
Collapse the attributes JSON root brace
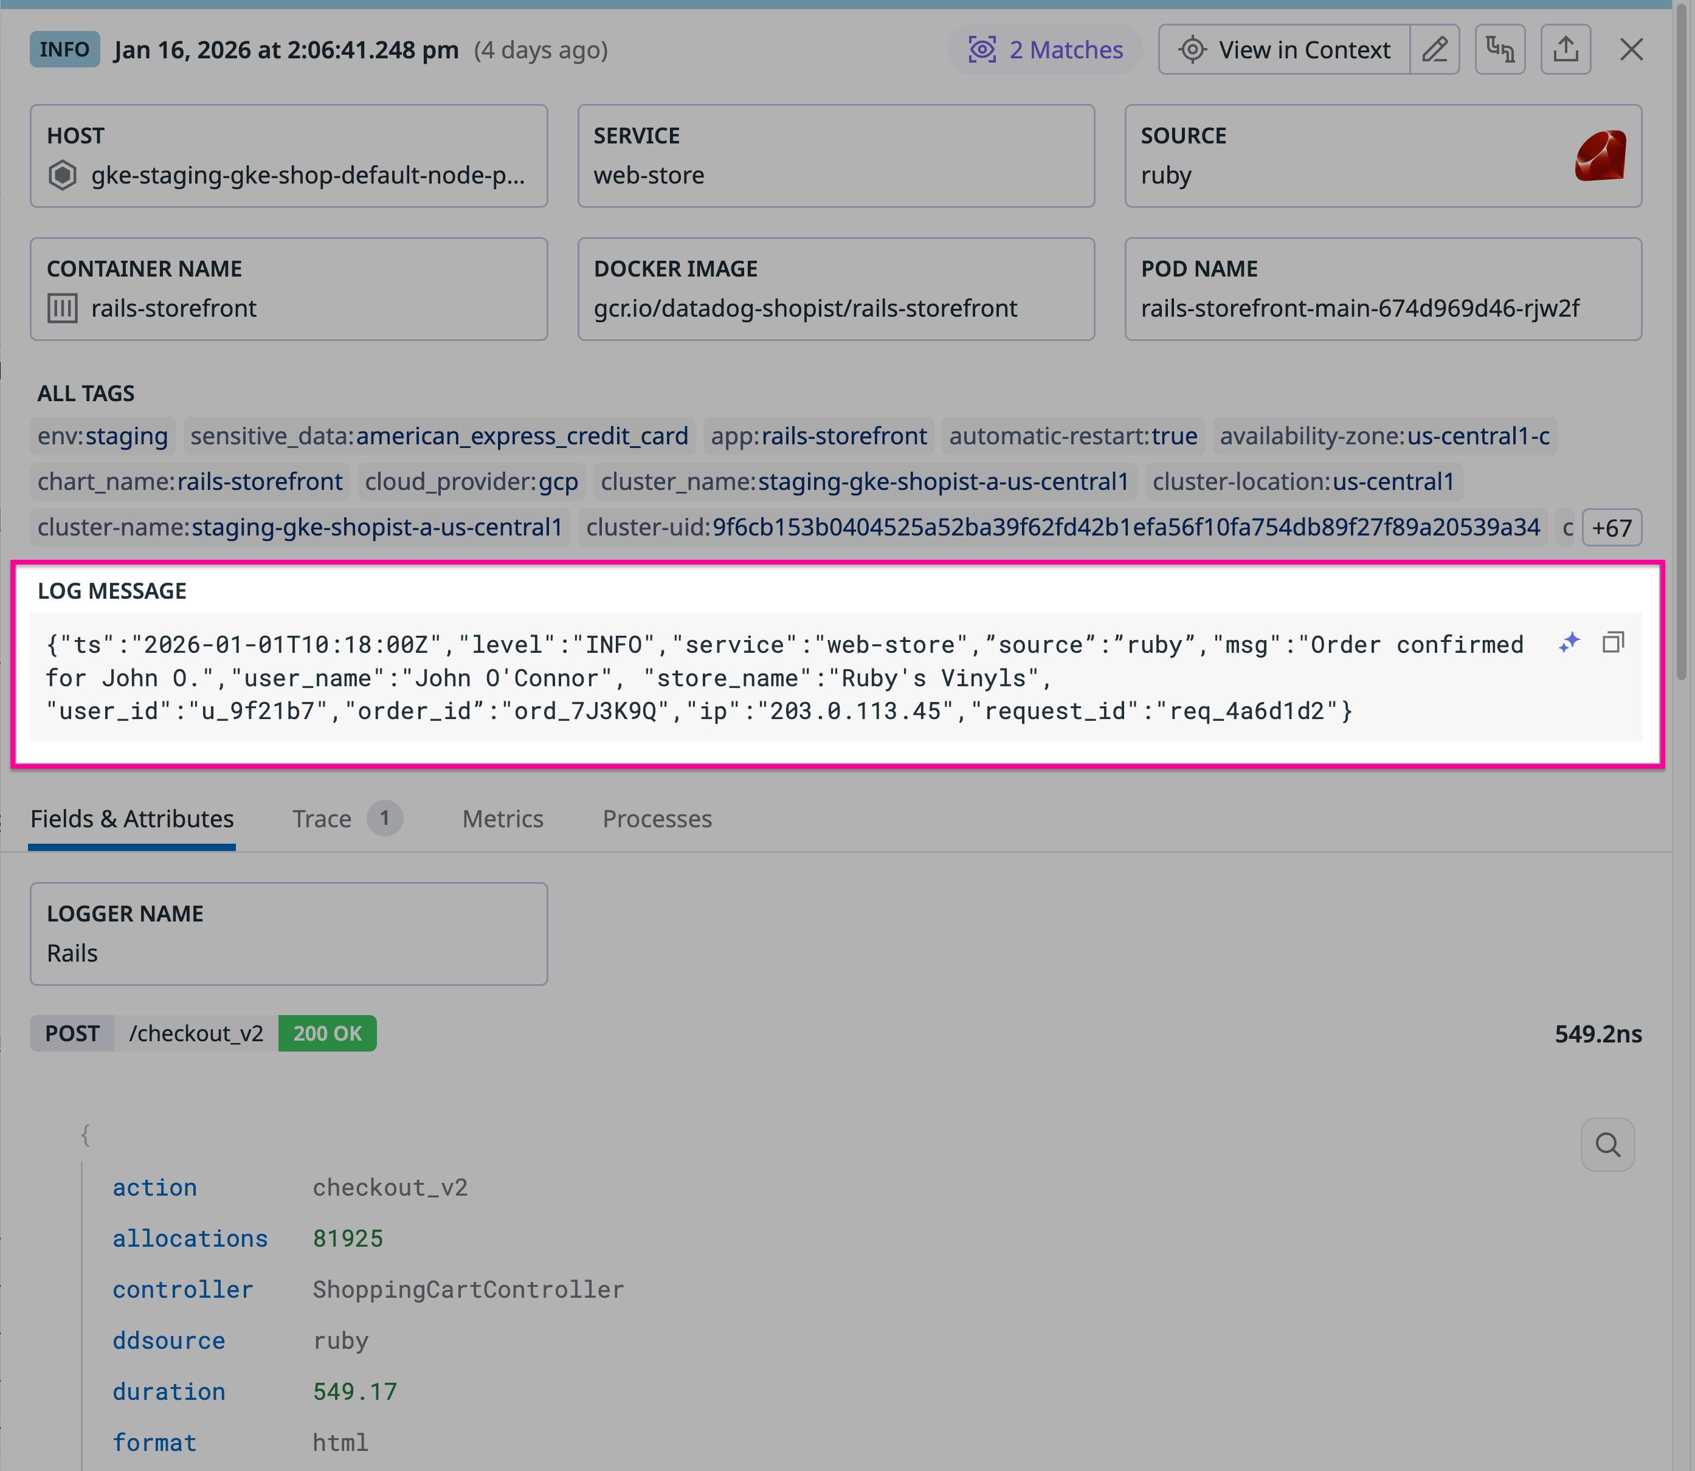pos(85,1136)
